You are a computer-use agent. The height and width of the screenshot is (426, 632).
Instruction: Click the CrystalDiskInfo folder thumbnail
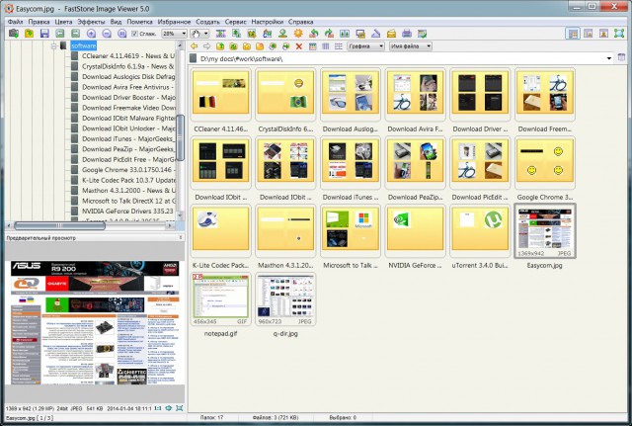[285, 95]
